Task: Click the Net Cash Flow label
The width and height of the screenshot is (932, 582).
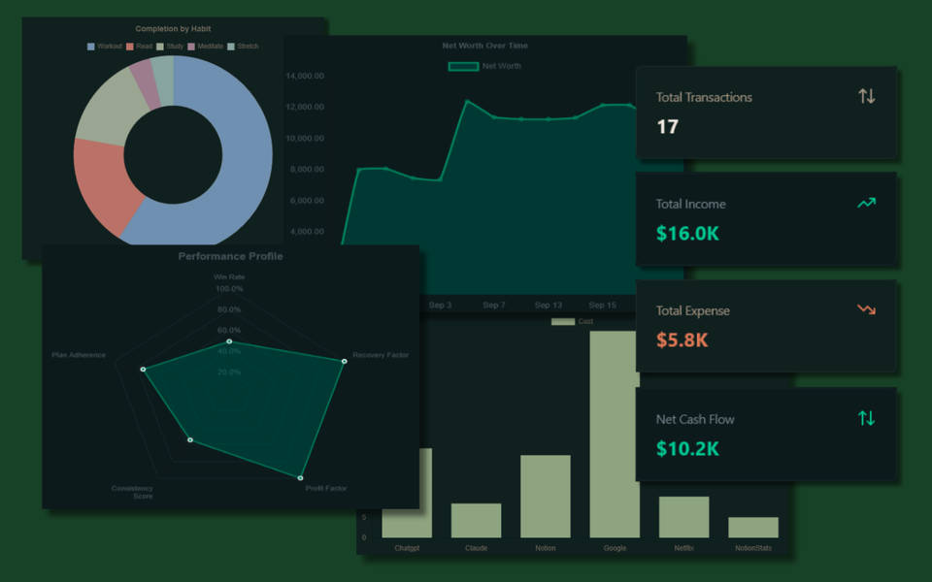Action: (x=695, y=419)
